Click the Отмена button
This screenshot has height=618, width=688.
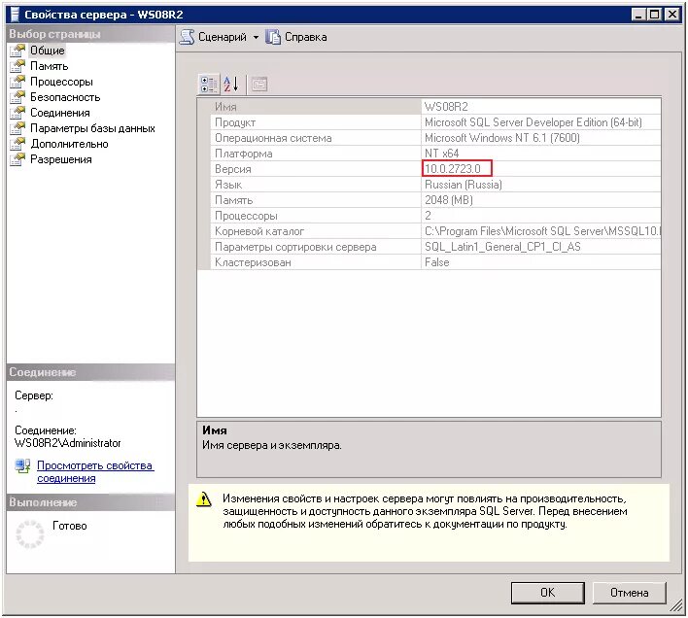click(629, 593)
